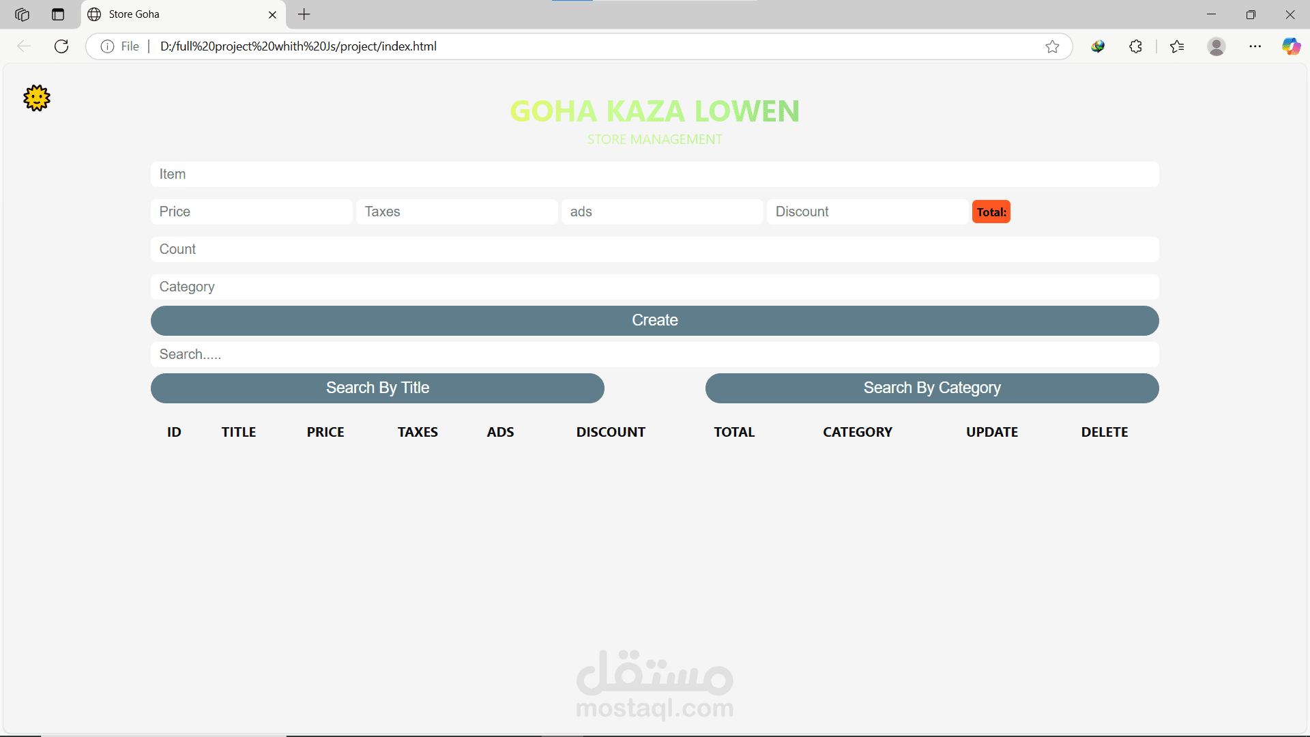Viewport: 1310px width, 737px height.
Task: Open the browser settings ellipsis menu
Action: 1255,46
